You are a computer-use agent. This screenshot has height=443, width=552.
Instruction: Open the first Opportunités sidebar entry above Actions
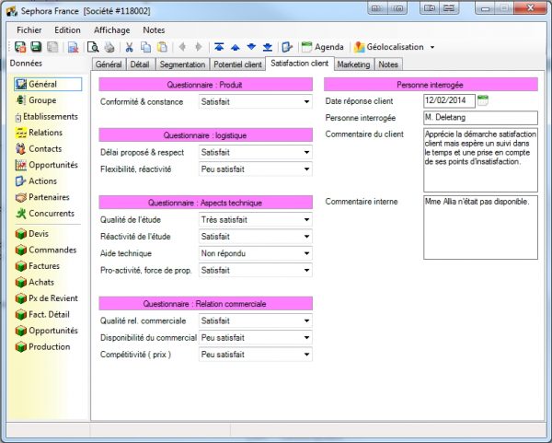(x=47, y=165)
